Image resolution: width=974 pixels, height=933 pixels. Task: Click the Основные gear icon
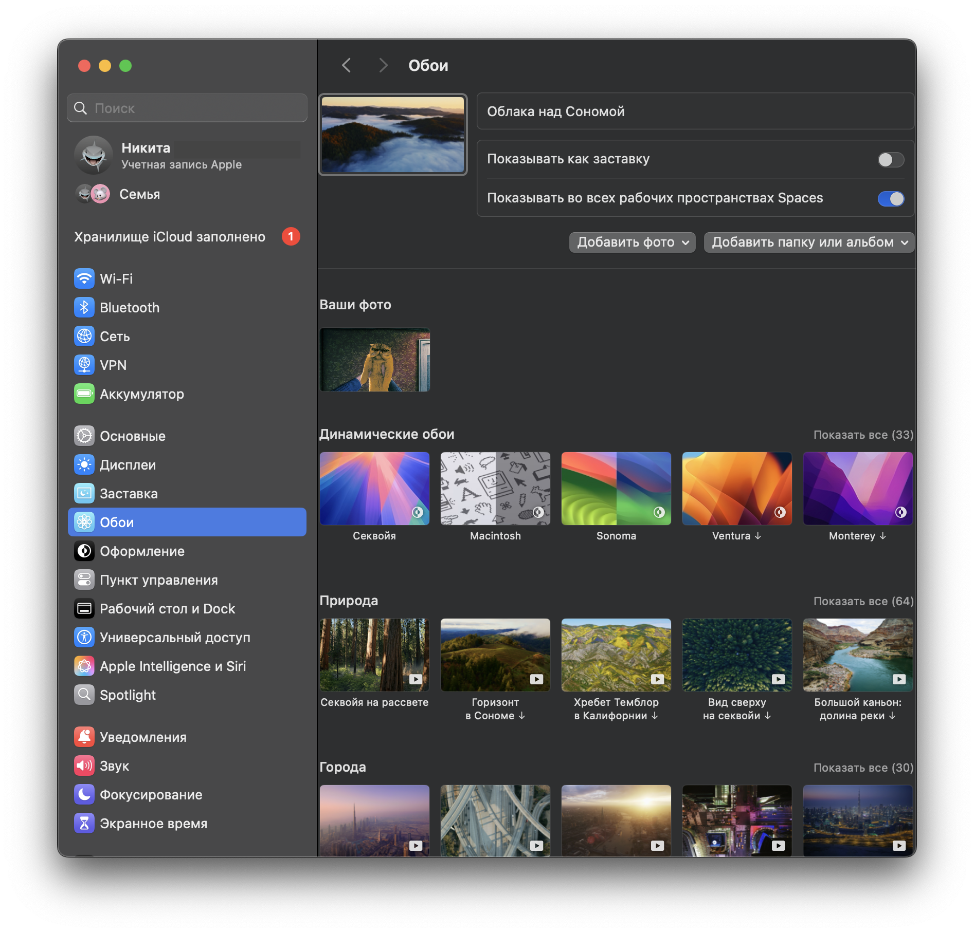click(84, 436)
